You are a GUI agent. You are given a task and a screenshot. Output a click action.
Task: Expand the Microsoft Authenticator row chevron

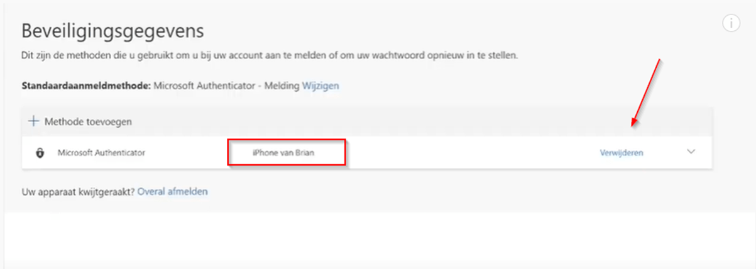click(x=691, y=151)
